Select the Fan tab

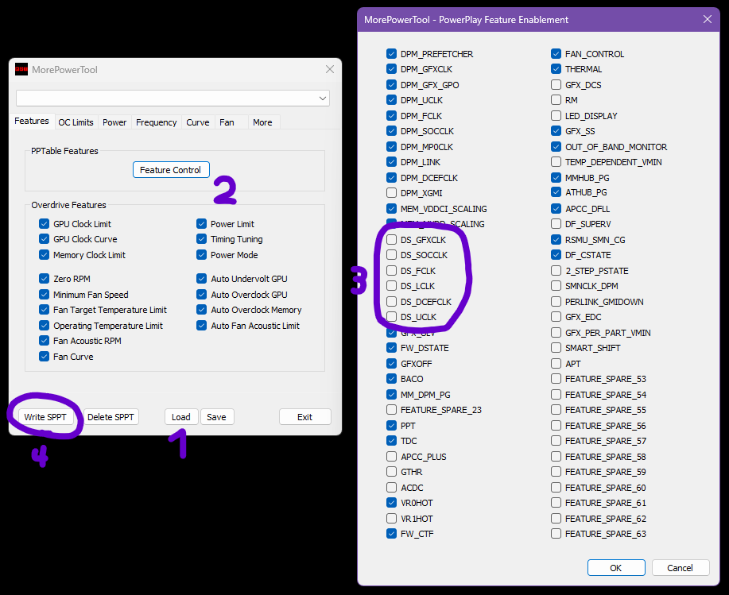pos(227,122)
